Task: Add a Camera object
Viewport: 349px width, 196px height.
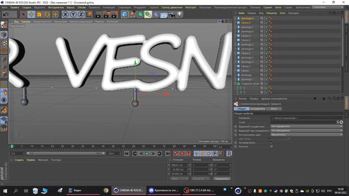Action: pos(172,15)
